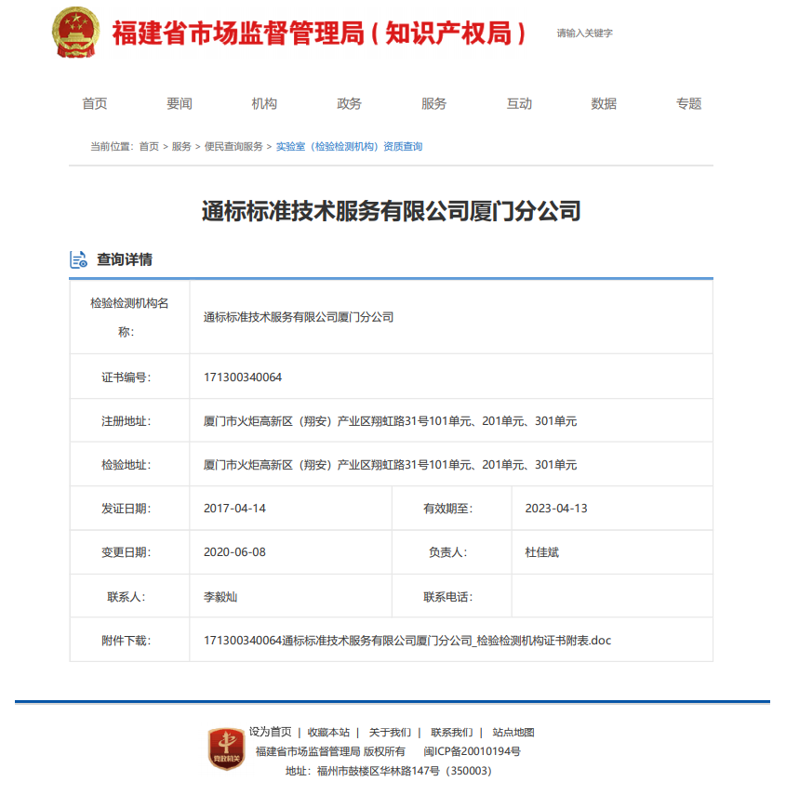Click the 附件下载 label
The height and width of the screenshot is (808, 786).
pos(127,641)
